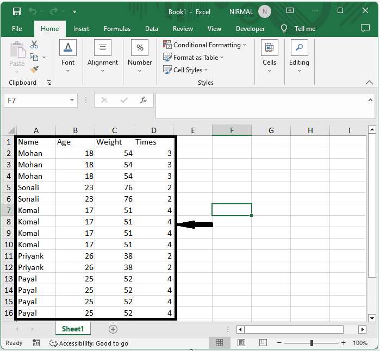
Task: Open the Name Box dropdown arrow
Action: 72,100
